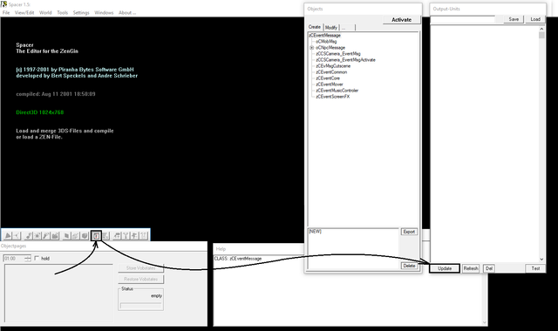Open the Settings menu
The height and width of the screenshot is (331, 558).
pos(81,12)
